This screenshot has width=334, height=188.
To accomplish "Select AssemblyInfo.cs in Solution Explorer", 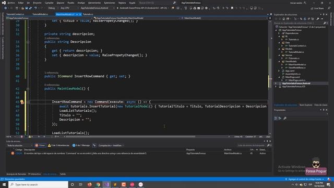I will tap(293, 74).
